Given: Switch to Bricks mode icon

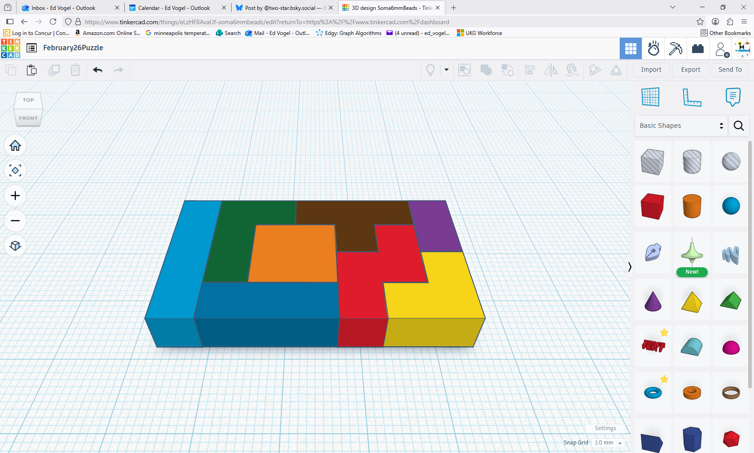Looking at the screenshot, I should tap(697, 48).
